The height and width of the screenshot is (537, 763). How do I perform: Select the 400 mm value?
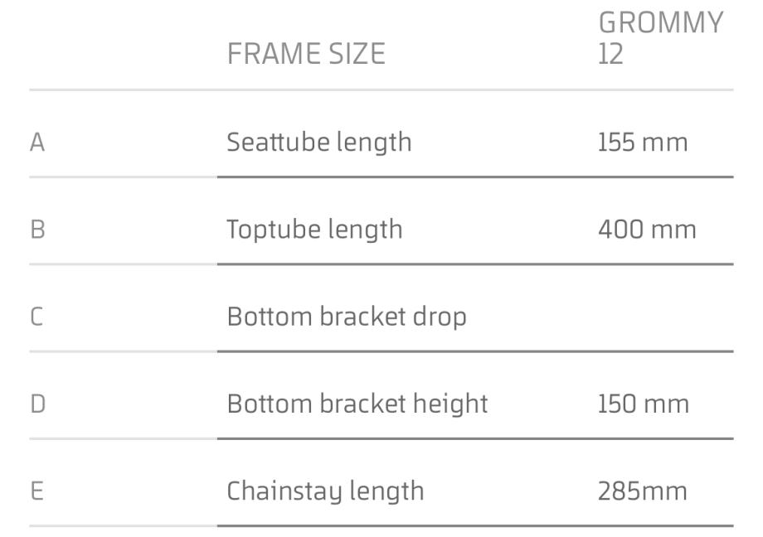click(647, 229)
